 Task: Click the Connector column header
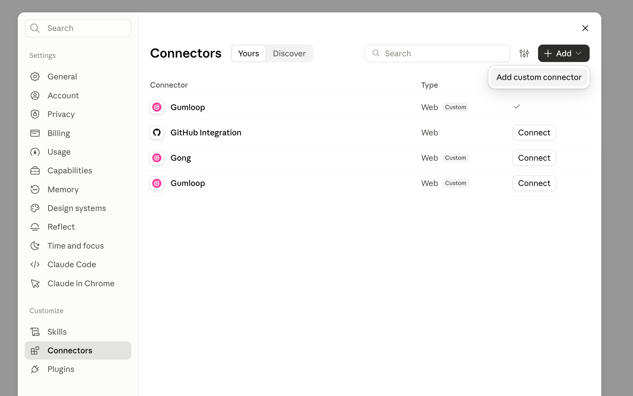tap(169, 85)
